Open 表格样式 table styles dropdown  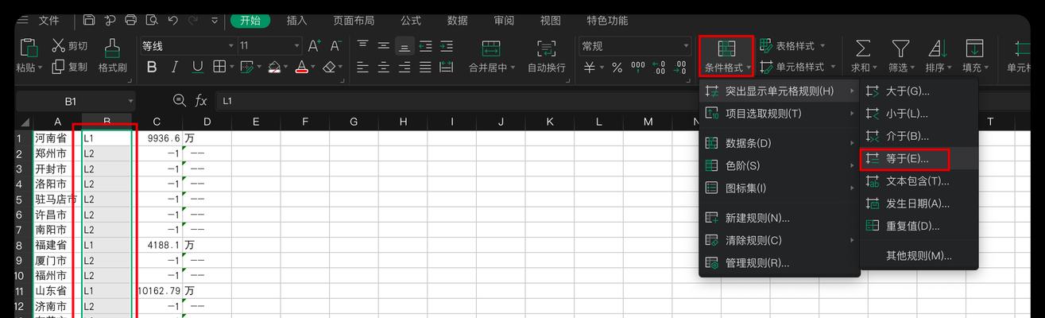point(793,46)
